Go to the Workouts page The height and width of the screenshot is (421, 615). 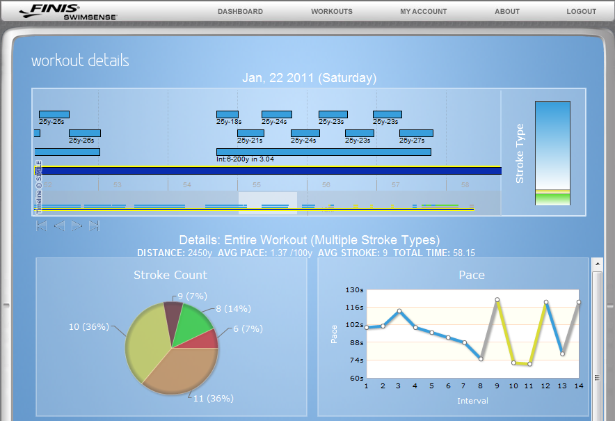pyautogui.click(x=332, y=12)
